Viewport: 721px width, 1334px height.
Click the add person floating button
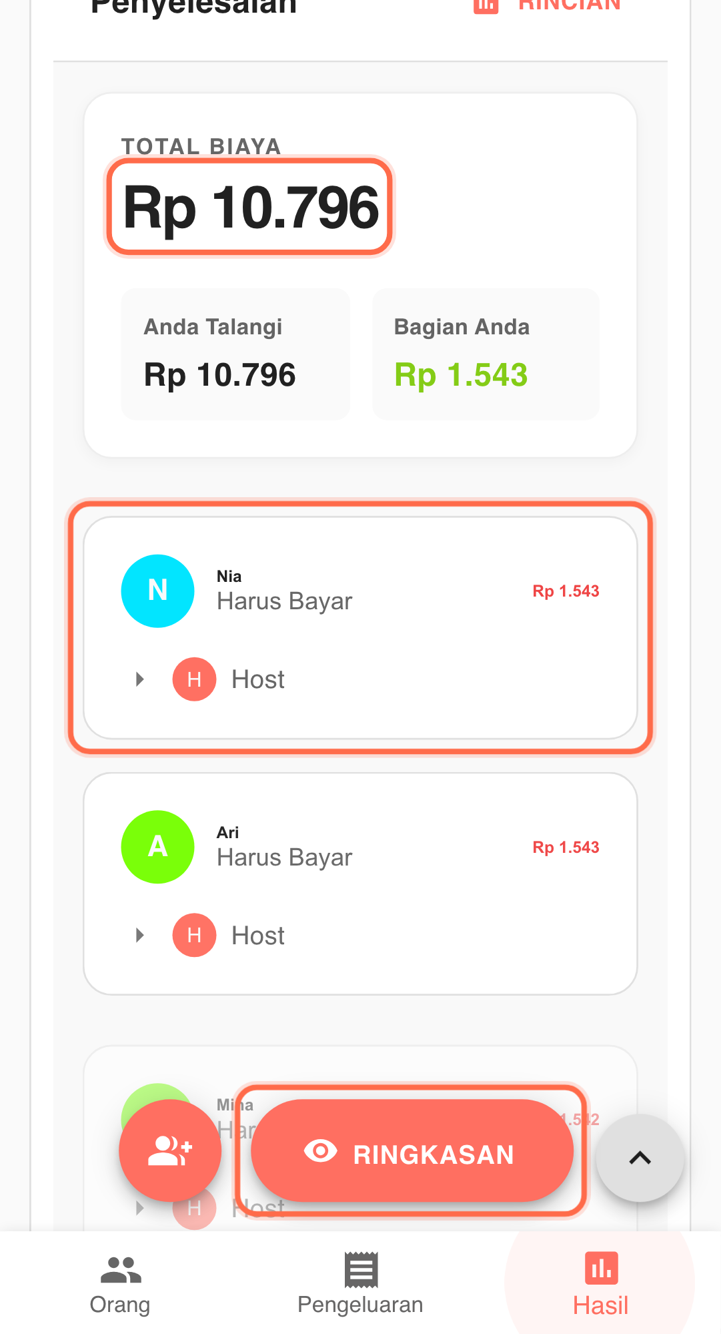click(169, 1150)
